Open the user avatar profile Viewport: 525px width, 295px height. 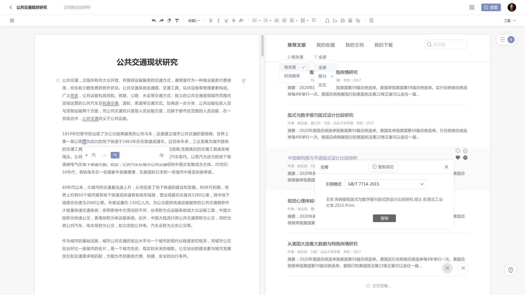click(512, 7)
